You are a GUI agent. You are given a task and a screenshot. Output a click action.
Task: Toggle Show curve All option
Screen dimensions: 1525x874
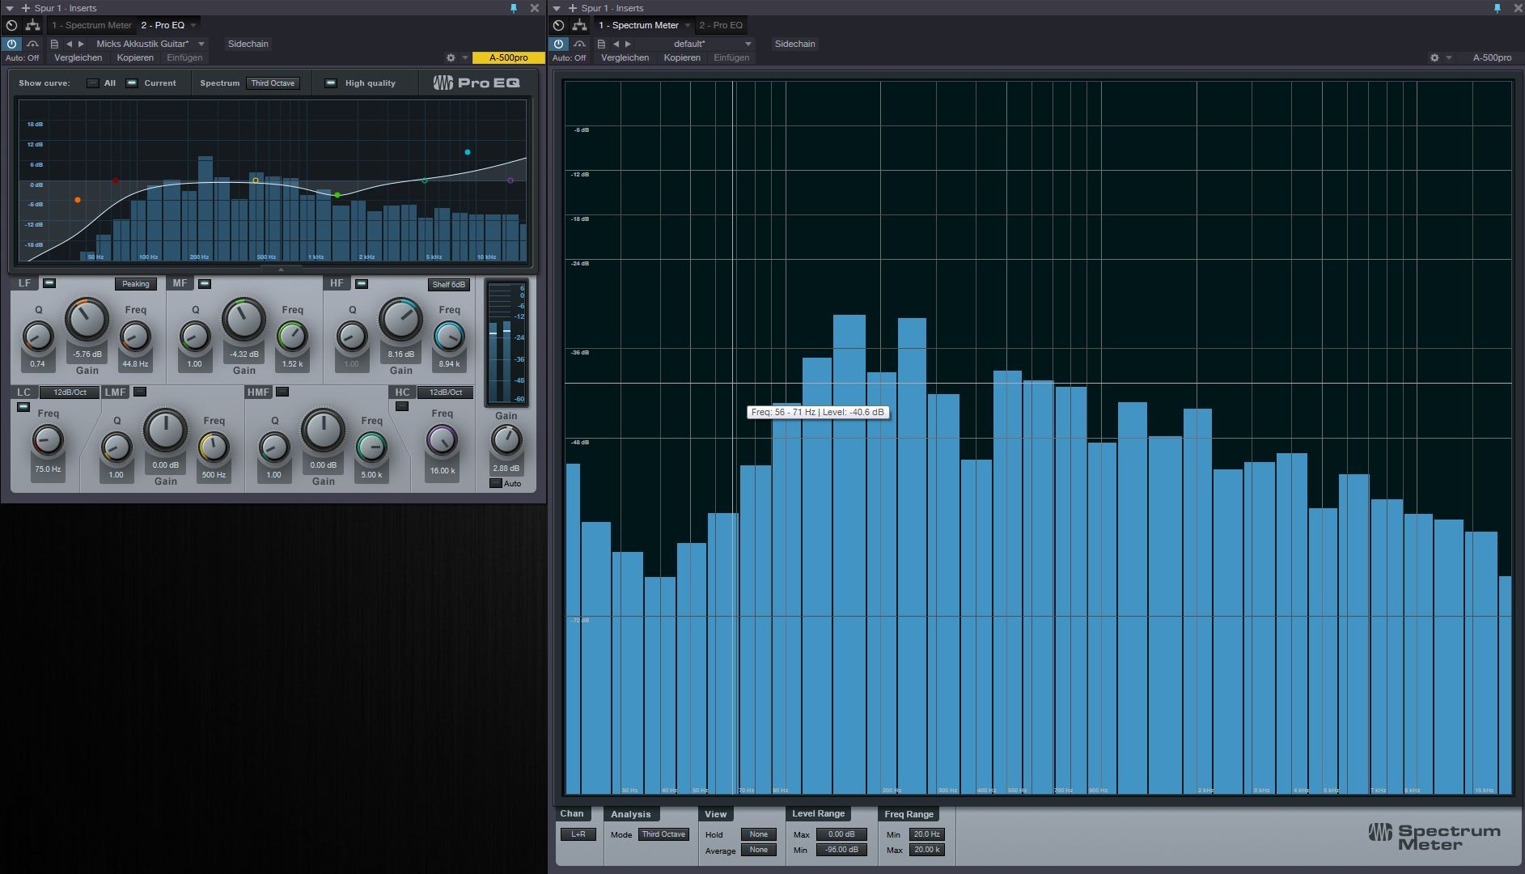pos(93,83)
